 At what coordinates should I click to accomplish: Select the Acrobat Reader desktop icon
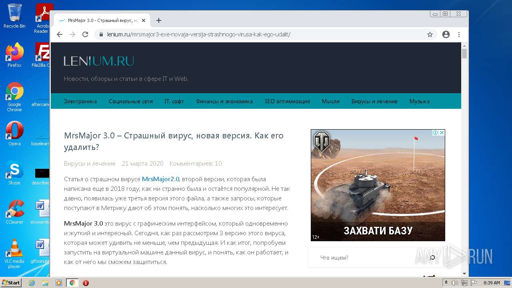point(42,18)
